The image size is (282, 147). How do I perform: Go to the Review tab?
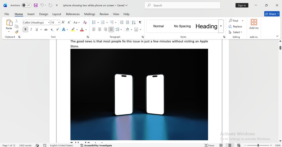[x=104, y=14]
